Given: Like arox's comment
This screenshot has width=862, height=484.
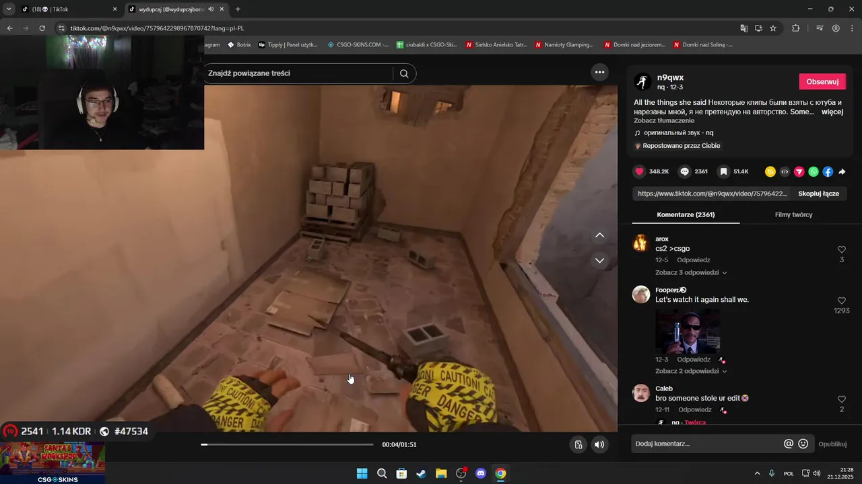Looking at the screenshot, I should click(842, 249).
